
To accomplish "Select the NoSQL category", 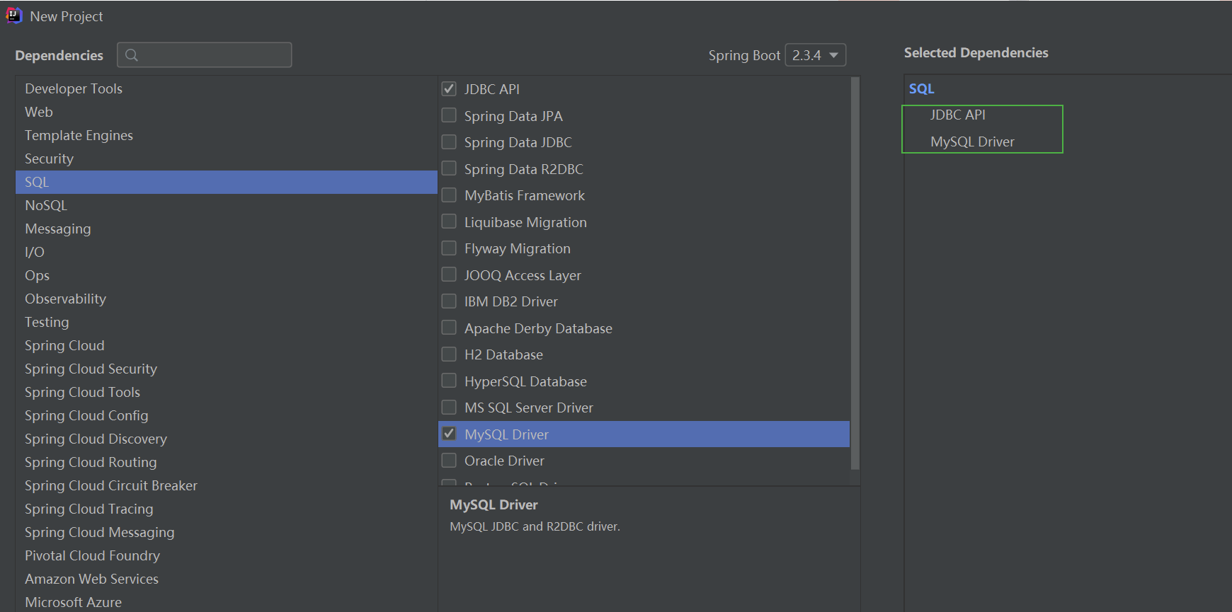I will [227, 205].
